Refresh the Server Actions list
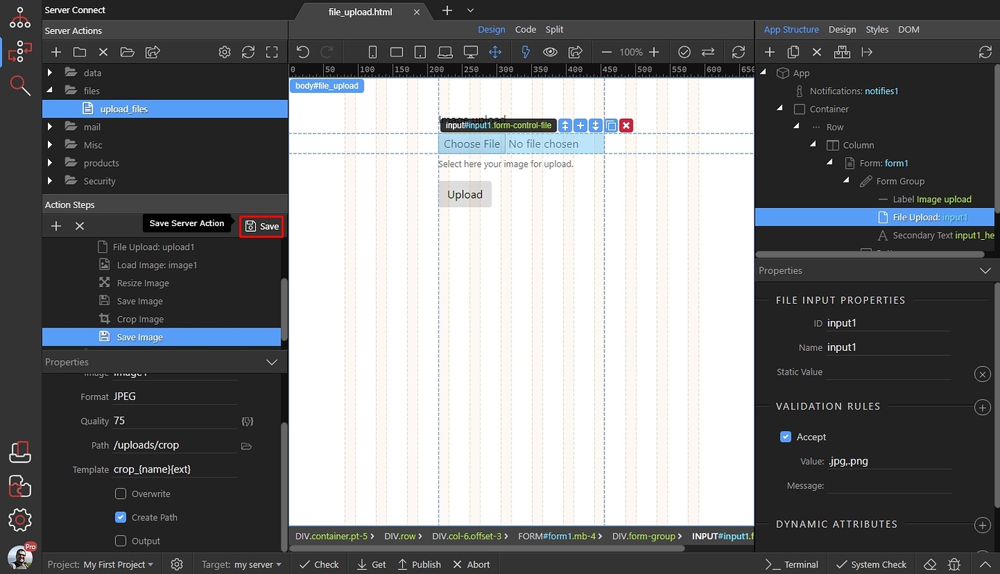The width and height of the screenshot is (1000, 574). pyautogui.click(x=248, y=52)
